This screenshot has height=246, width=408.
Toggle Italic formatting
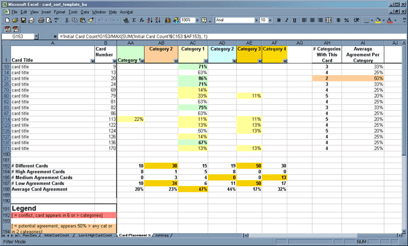tap(287, 20)
